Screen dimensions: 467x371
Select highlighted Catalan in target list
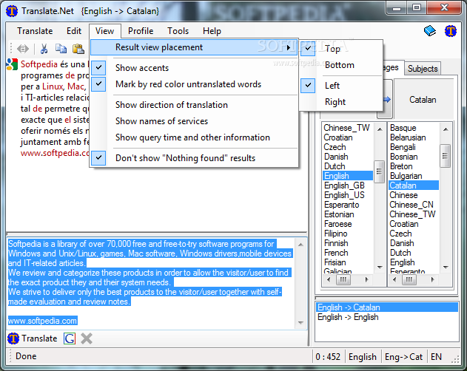coord(414,185)
